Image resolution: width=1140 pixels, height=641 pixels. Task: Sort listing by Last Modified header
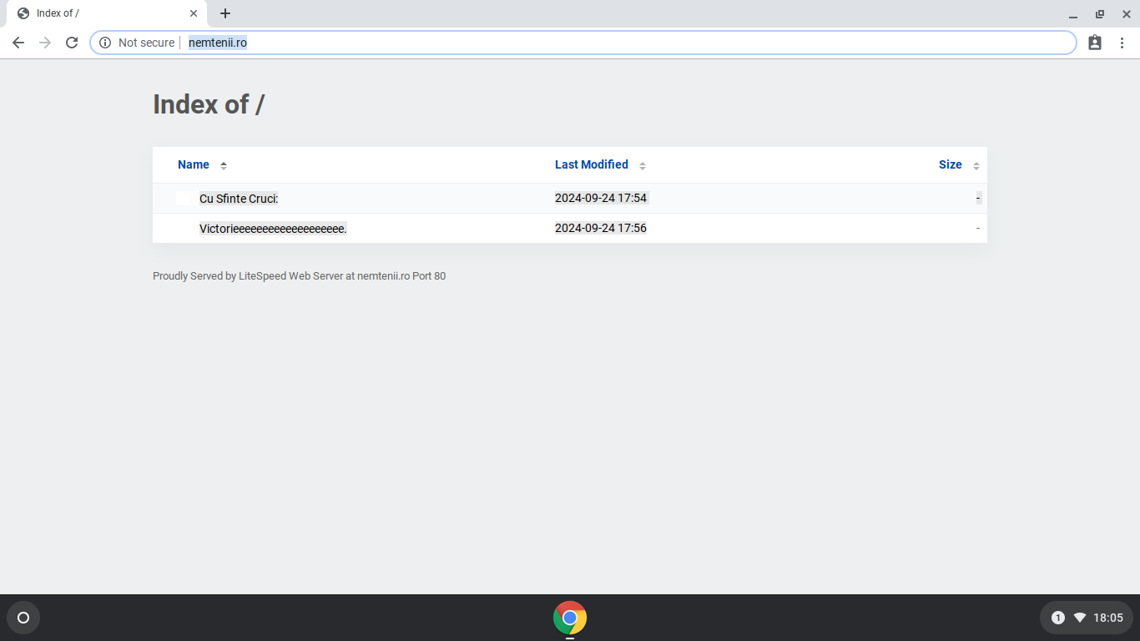592,164
